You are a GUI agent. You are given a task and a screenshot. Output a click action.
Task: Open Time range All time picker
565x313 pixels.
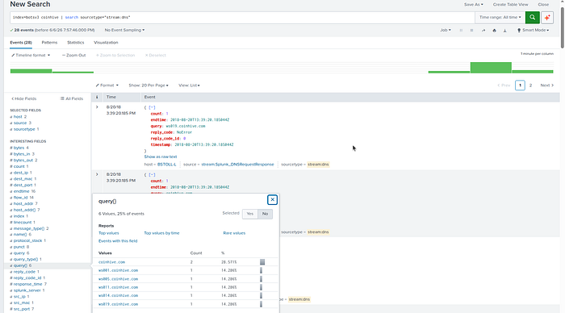[500, 17]
